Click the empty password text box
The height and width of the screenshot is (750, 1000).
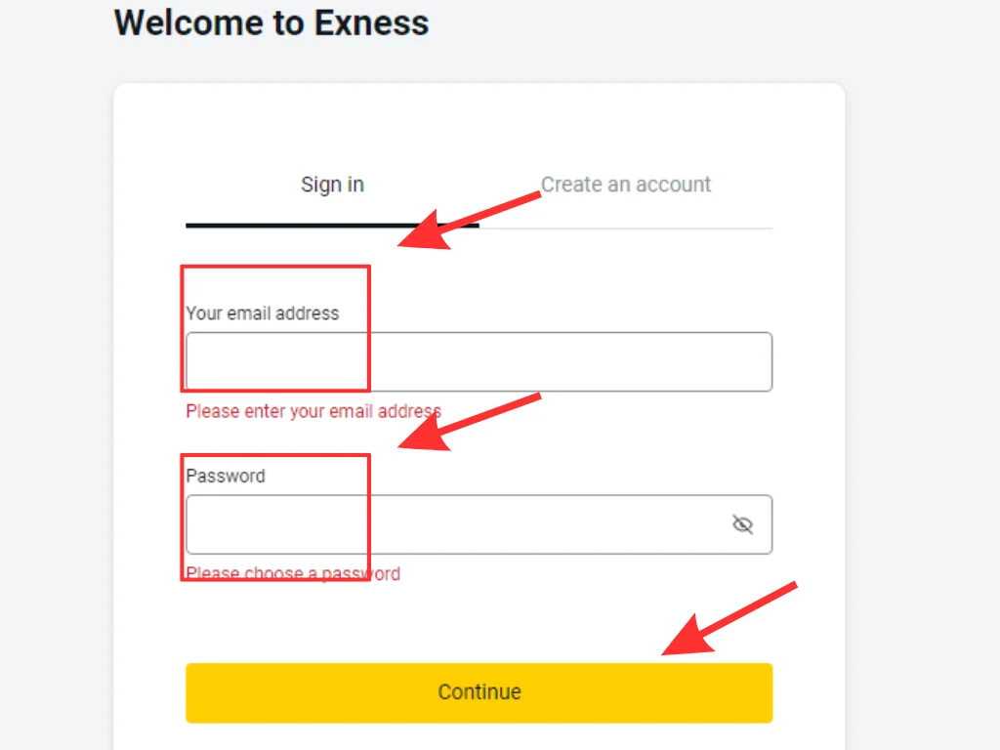point(439,524)
